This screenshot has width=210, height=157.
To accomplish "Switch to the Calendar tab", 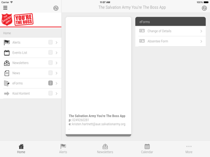I will click(147, 149).
